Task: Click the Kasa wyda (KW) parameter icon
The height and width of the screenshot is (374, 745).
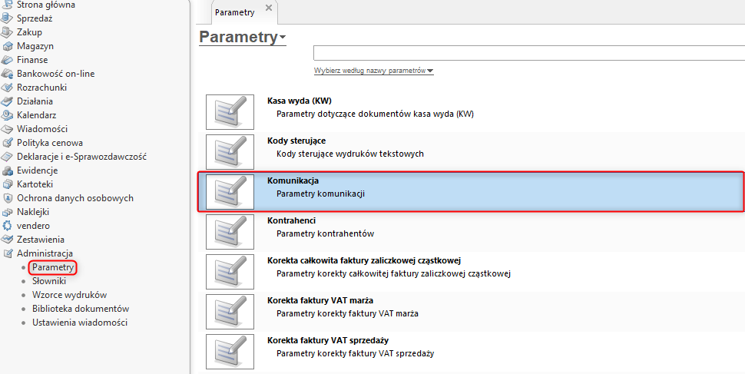Action: pos(230,111)
